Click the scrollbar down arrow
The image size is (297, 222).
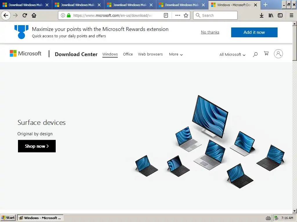(x=295, y=211)
